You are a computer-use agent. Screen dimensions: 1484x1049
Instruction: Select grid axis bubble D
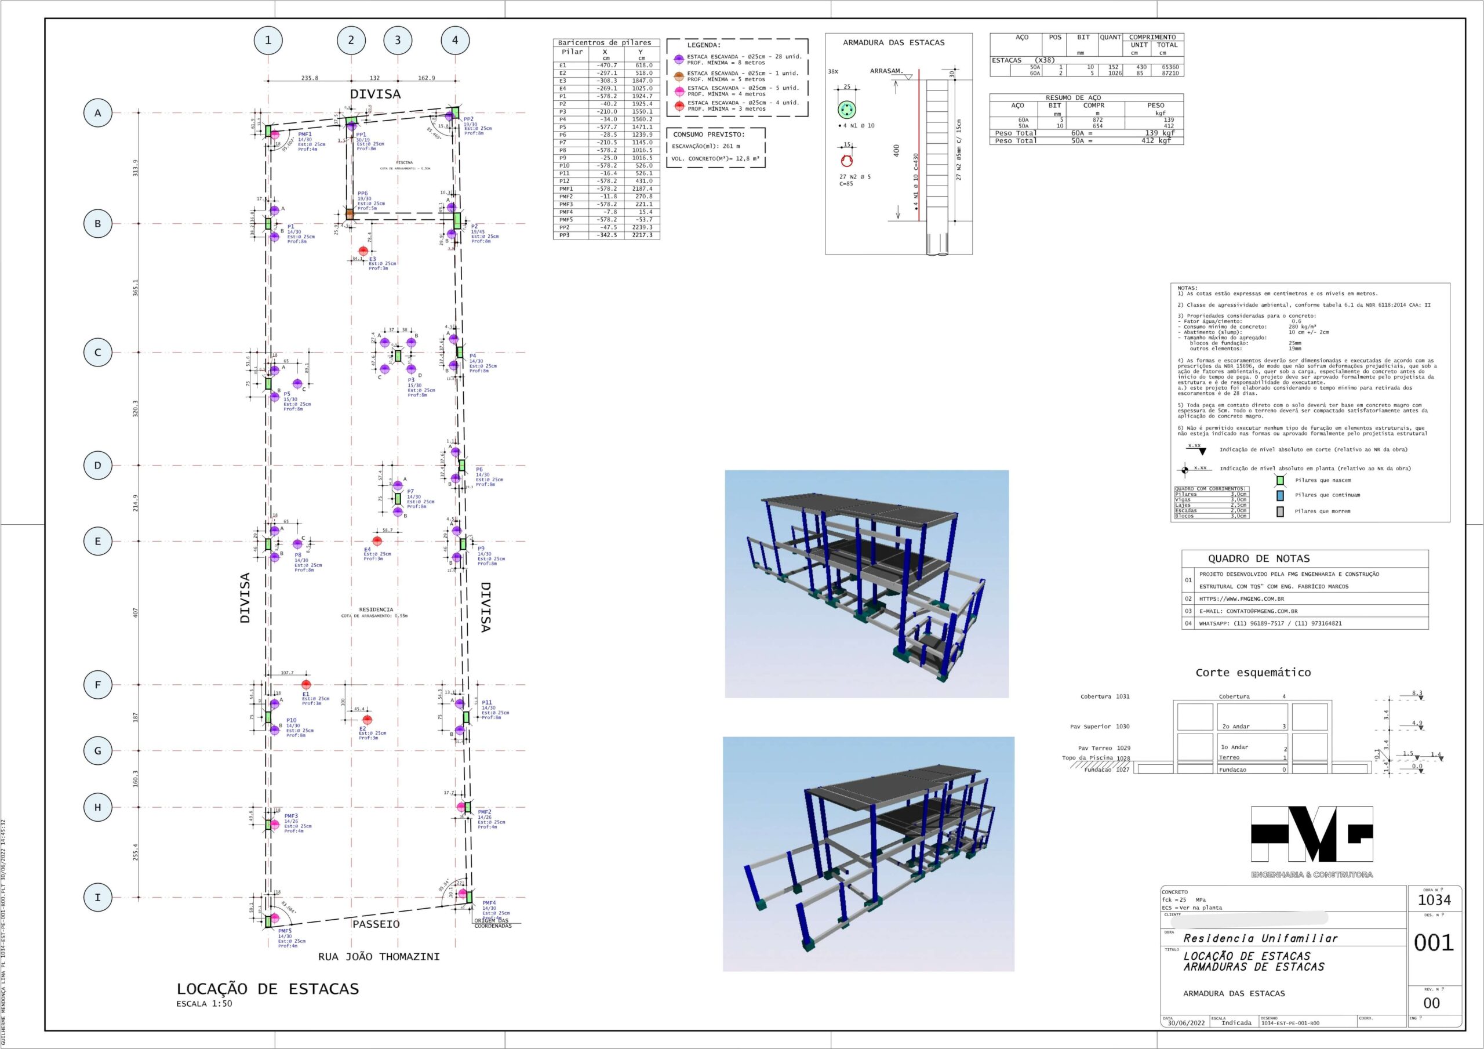[97, 465]
